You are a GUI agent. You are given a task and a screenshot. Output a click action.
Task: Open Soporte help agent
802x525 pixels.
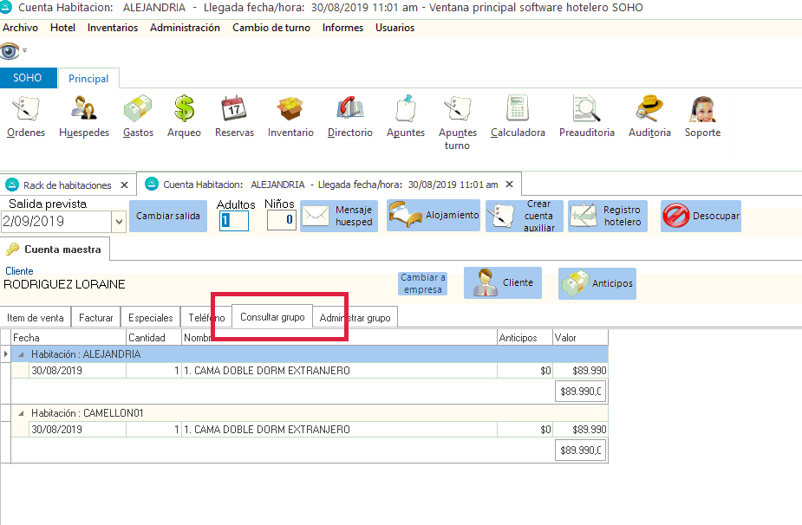[x=702, y=116]
